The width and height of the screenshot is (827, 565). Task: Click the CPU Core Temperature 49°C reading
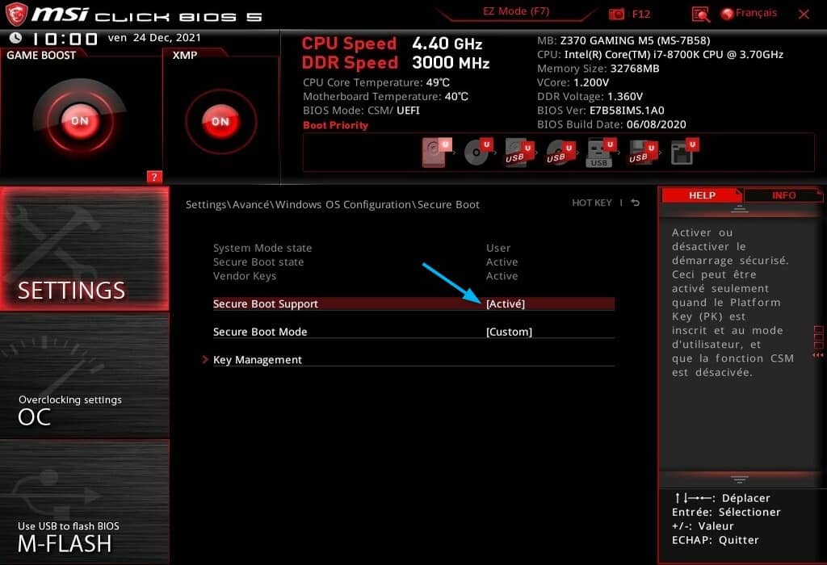pos(376,83)
